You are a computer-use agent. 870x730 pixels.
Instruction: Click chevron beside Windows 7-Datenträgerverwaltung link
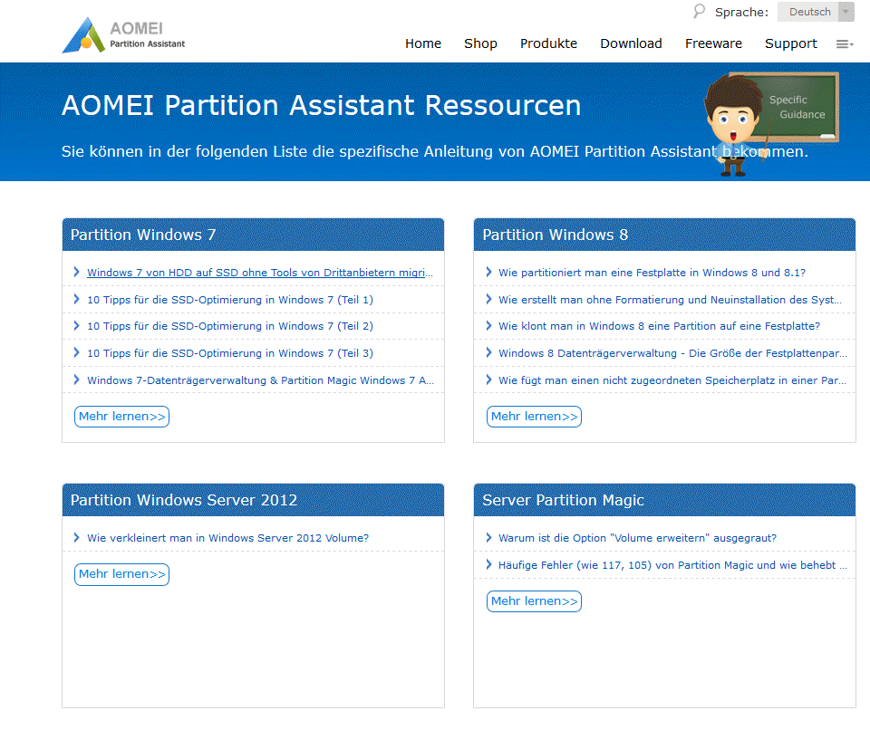click(76, 379)
